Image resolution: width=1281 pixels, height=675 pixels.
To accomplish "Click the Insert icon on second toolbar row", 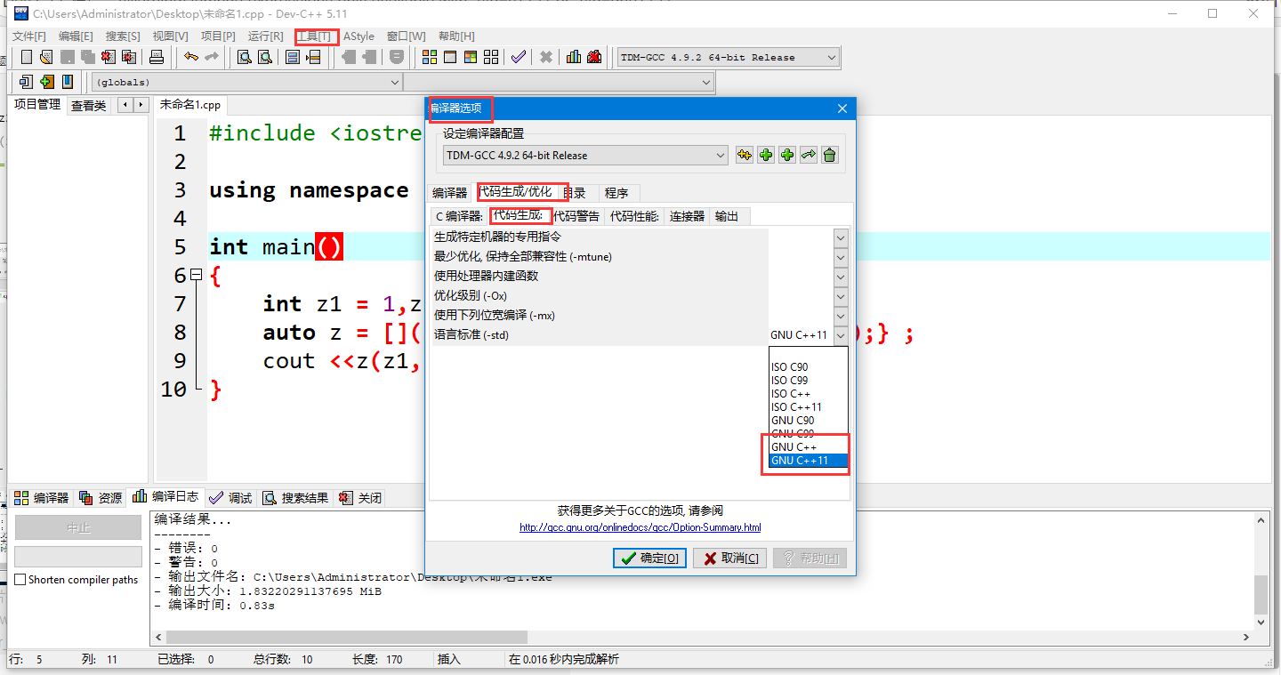I will 26,82.
